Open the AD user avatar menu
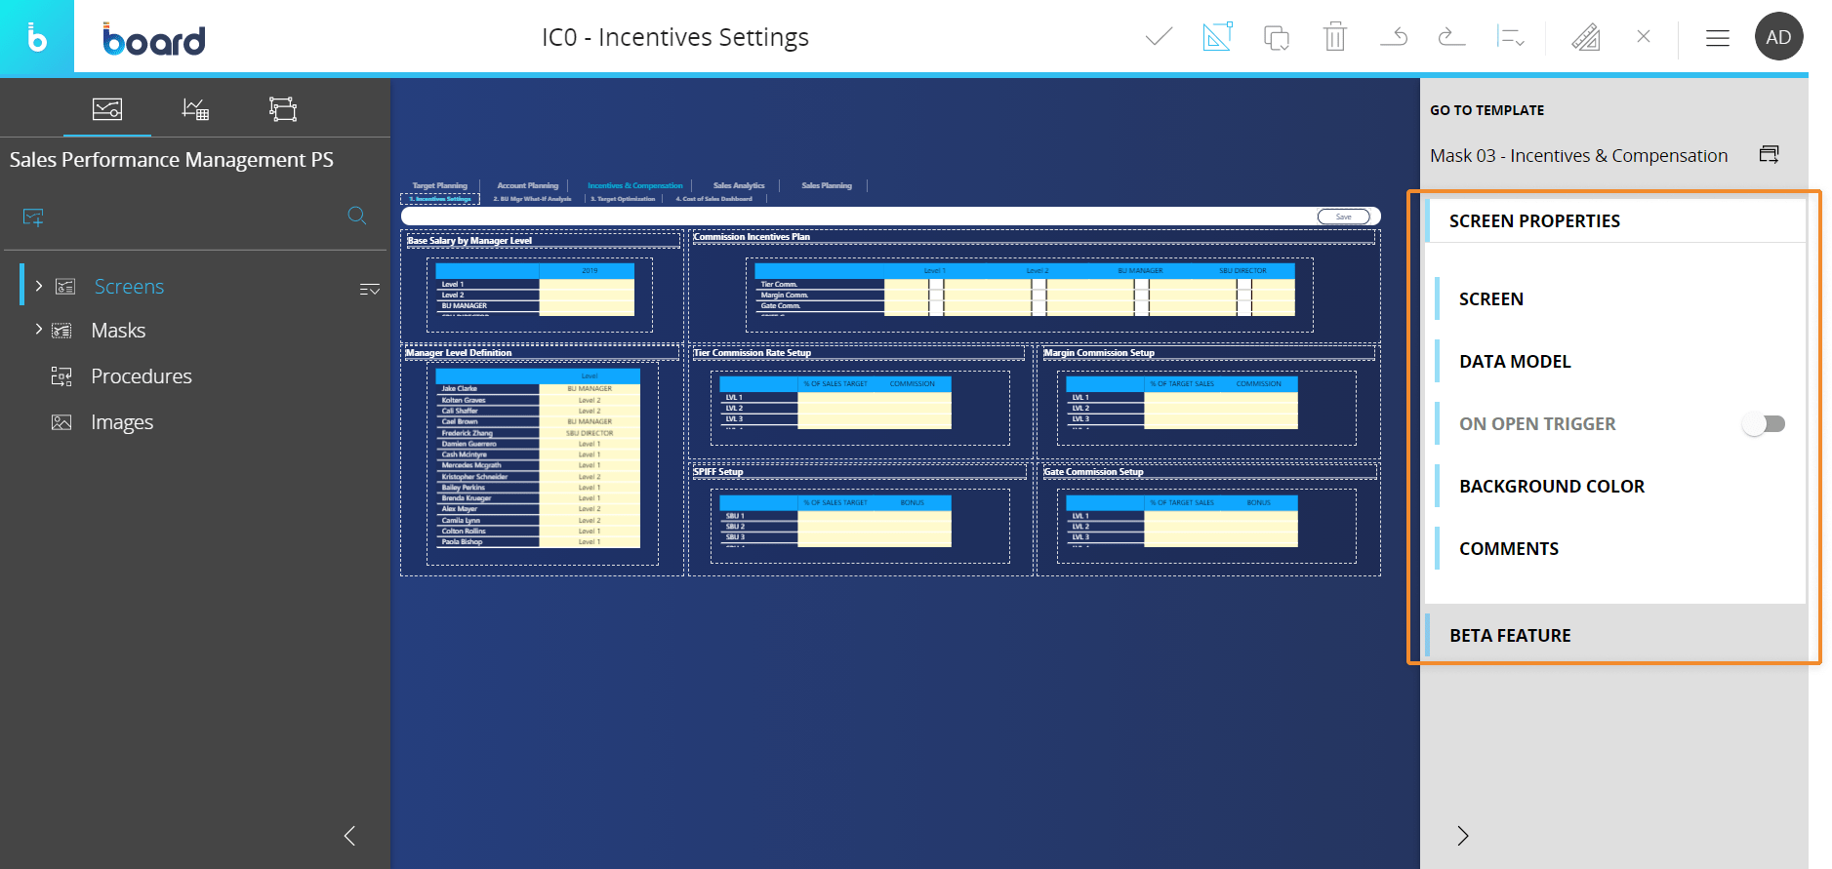1832x869 pixels. (x=1778, y=37)
